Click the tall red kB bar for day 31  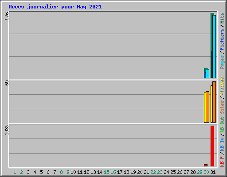(x=212, y=146)
